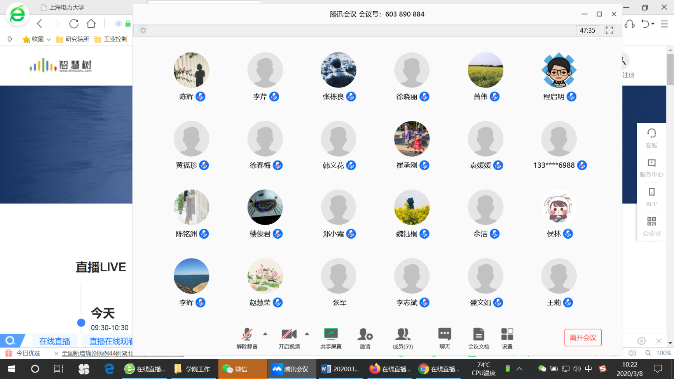Expand video options arrow beside 开启视频
The image size is (674, 379).
coord(307,334)
